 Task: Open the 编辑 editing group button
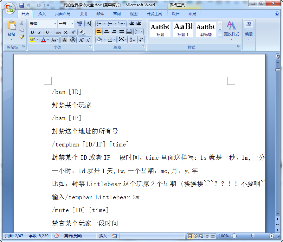(249, 31)
